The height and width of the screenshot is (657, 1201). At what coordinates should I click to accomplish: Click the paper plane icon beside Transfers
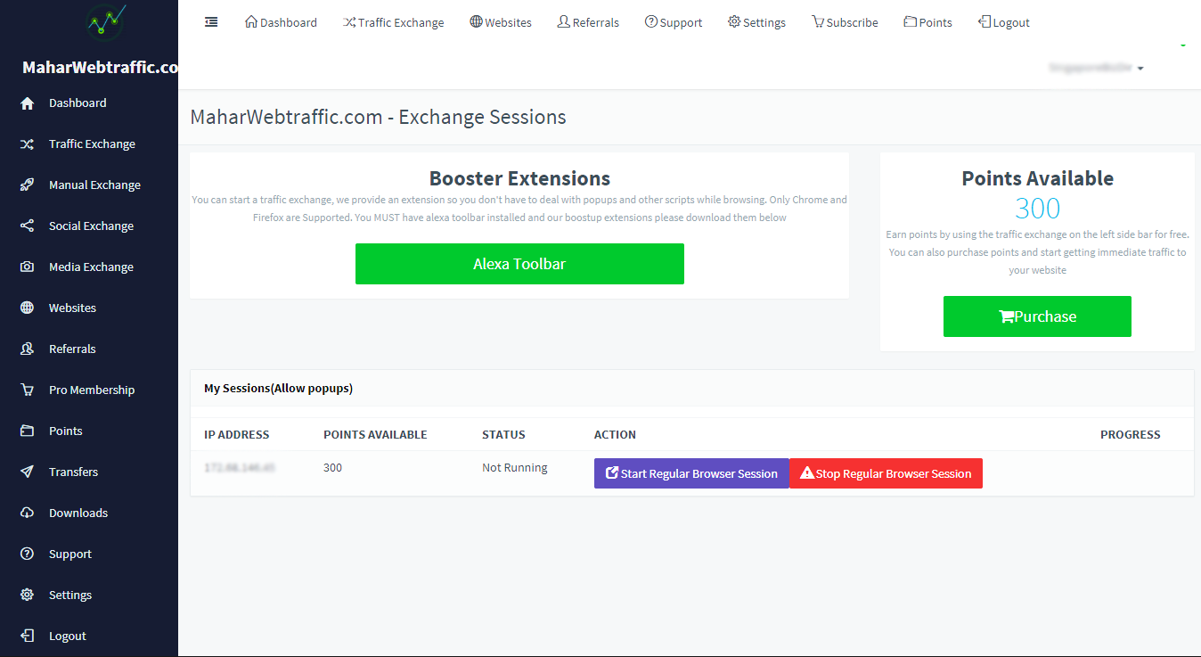coord(28,472)
